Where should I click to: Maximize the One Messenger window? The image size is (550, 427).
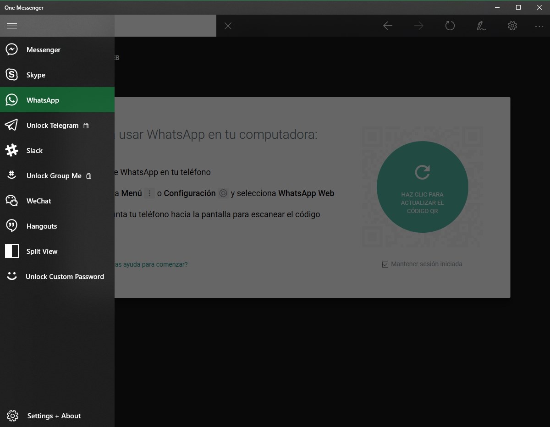[x=518, y=7]
